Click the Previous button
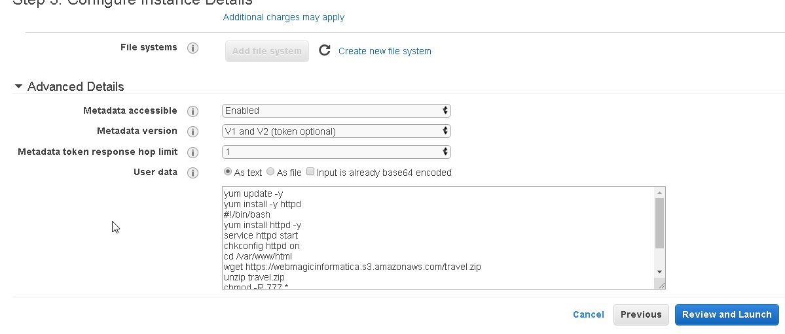Screen dimensions: 785x334 (641, 314)
